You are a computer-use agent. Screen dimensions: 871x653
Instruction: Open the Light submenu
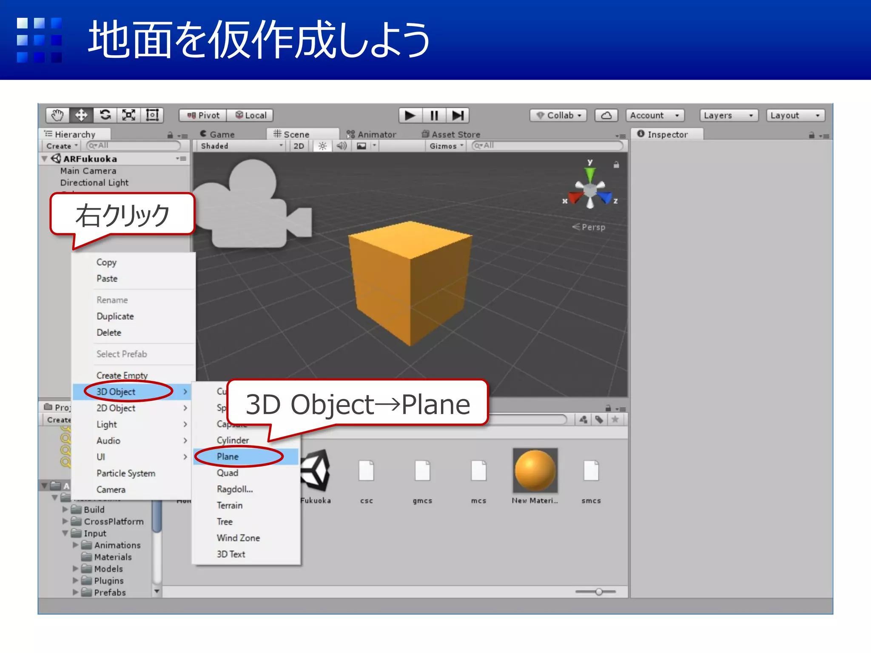point(132,424)
